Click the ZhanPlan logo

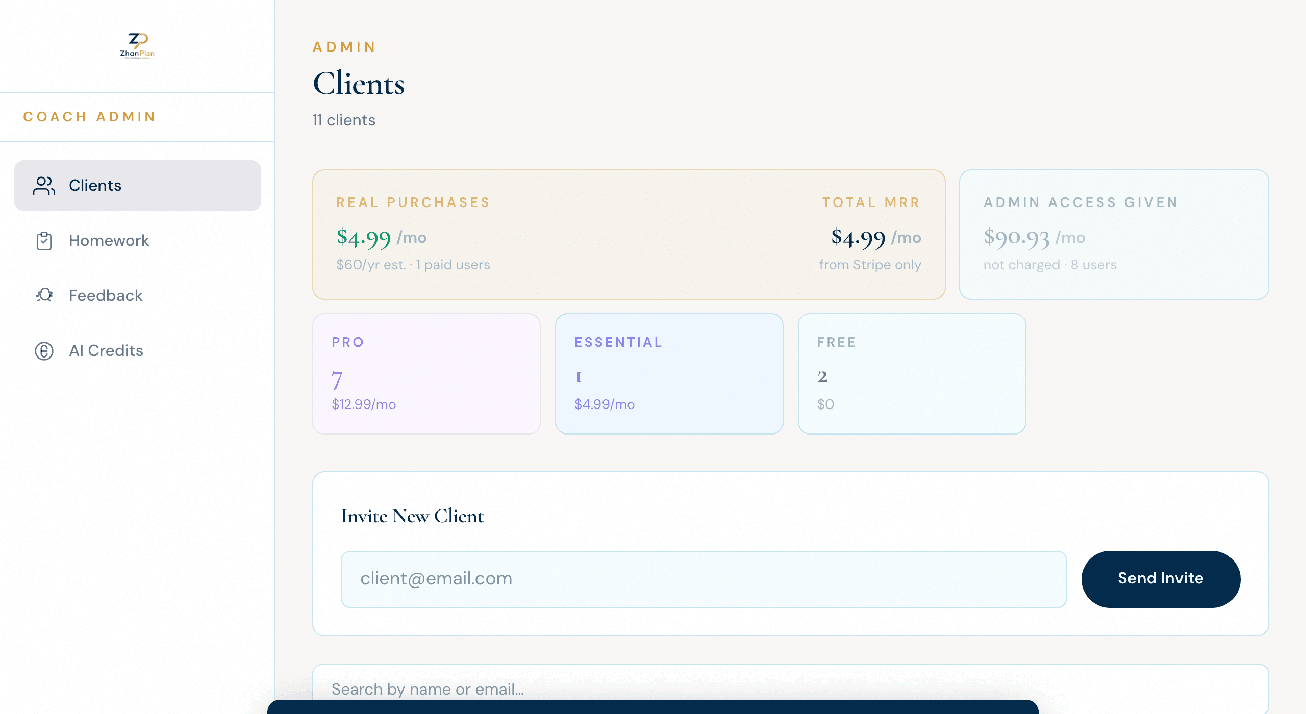[x=137, y=46]
